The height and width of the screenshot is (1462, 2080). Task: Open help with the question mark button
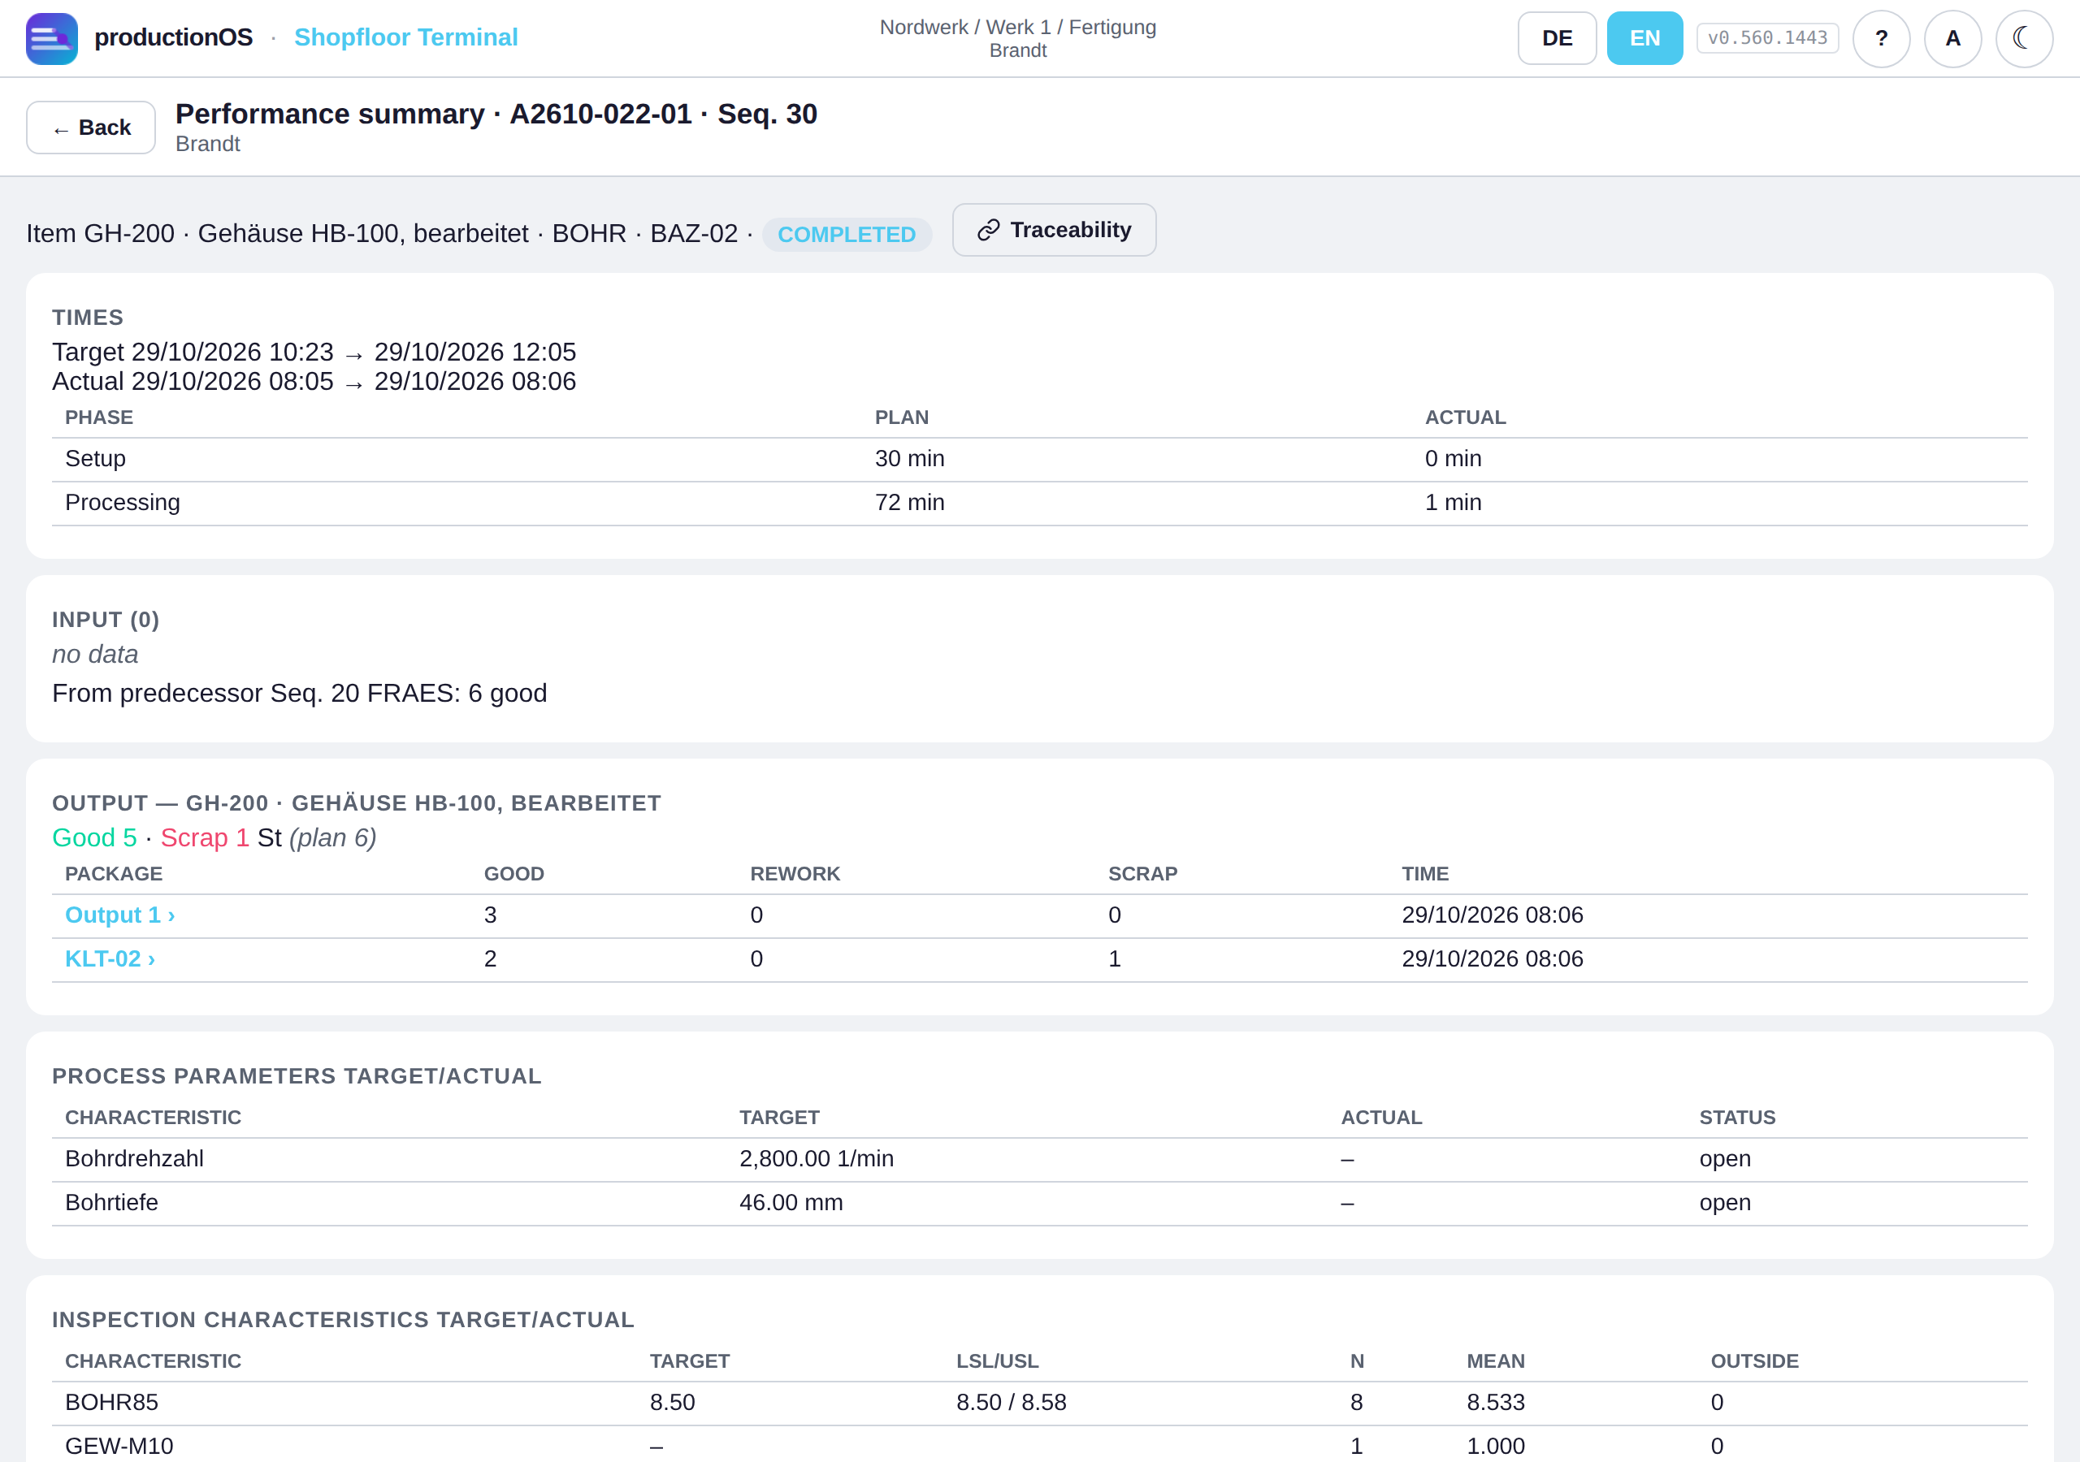coord(1881,38)
